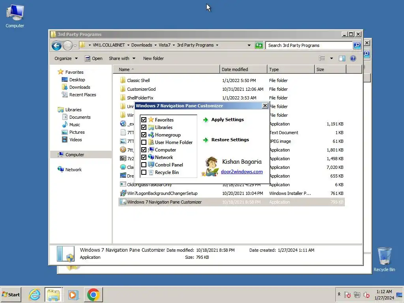The height and width of the screenshot is (303, 404).
Task: Launch Internet Explorer from taskbar
Action: (x=35, y=294)
